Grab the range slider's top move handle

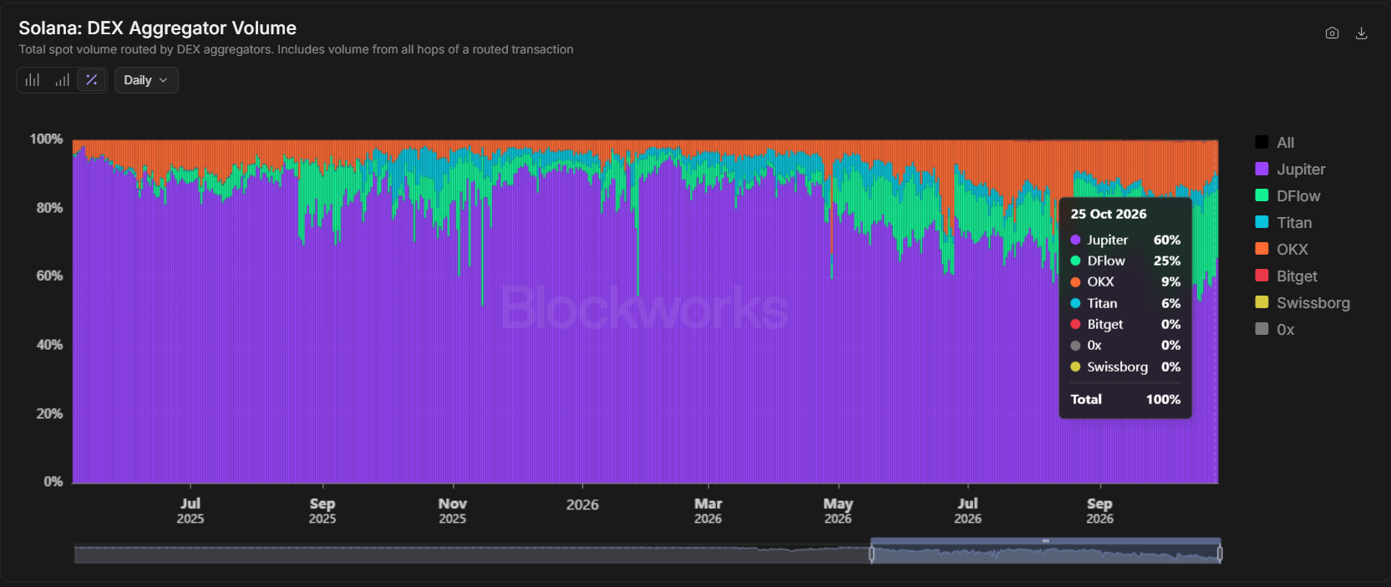click(1046, 541)
